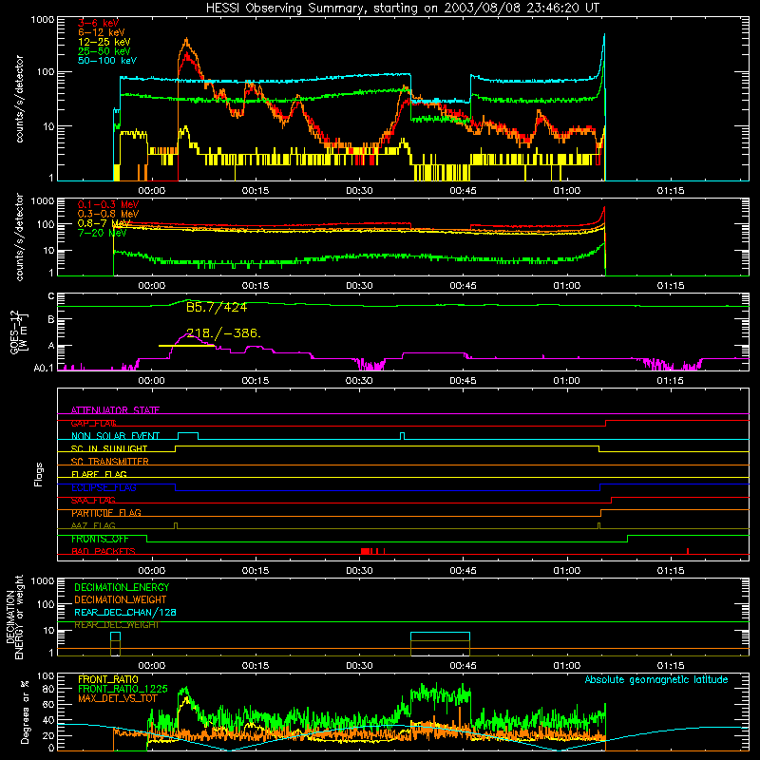Click the 7-20 MeV legend entry

(x=102, y=233)
